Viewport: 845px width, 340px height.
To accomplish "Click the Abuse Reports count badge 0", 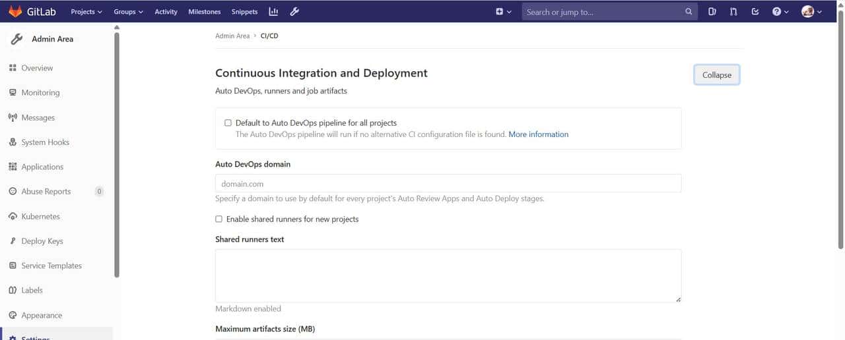I will pos(99,191).
